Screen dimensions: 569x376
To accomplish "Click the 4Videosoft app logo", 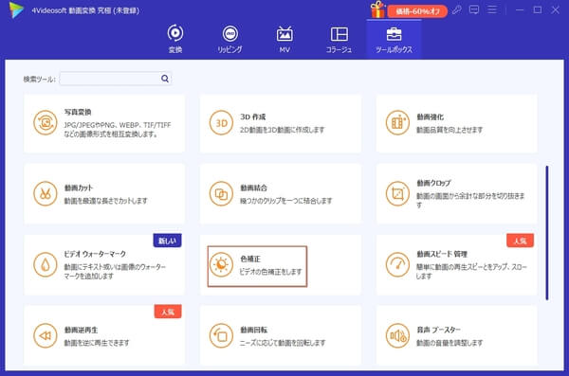I will (x=16, y=9).
